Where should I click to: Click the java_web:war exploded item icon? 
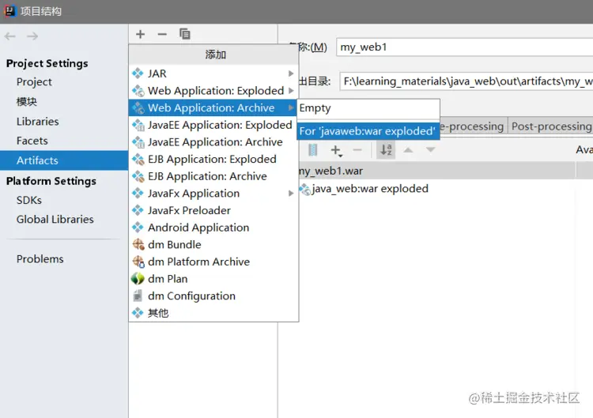pyautogui.click(x=305, y=189)
